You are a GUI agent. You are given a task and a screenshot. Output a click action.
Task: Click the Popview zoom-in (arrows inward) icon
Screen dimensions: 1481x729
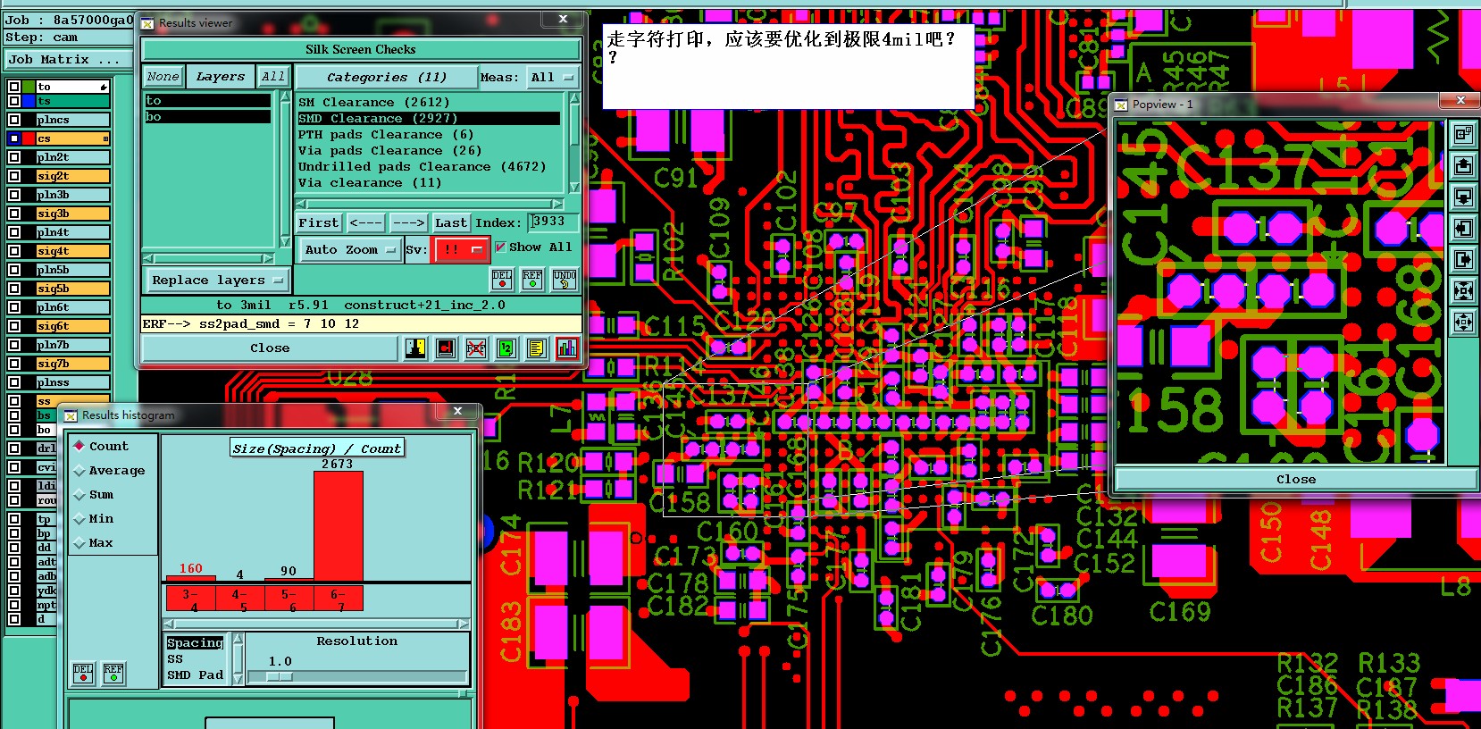[1463, 290]
